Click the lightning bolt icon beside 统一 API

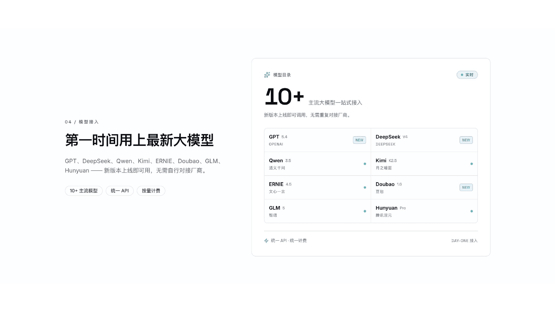coord(266,241)
